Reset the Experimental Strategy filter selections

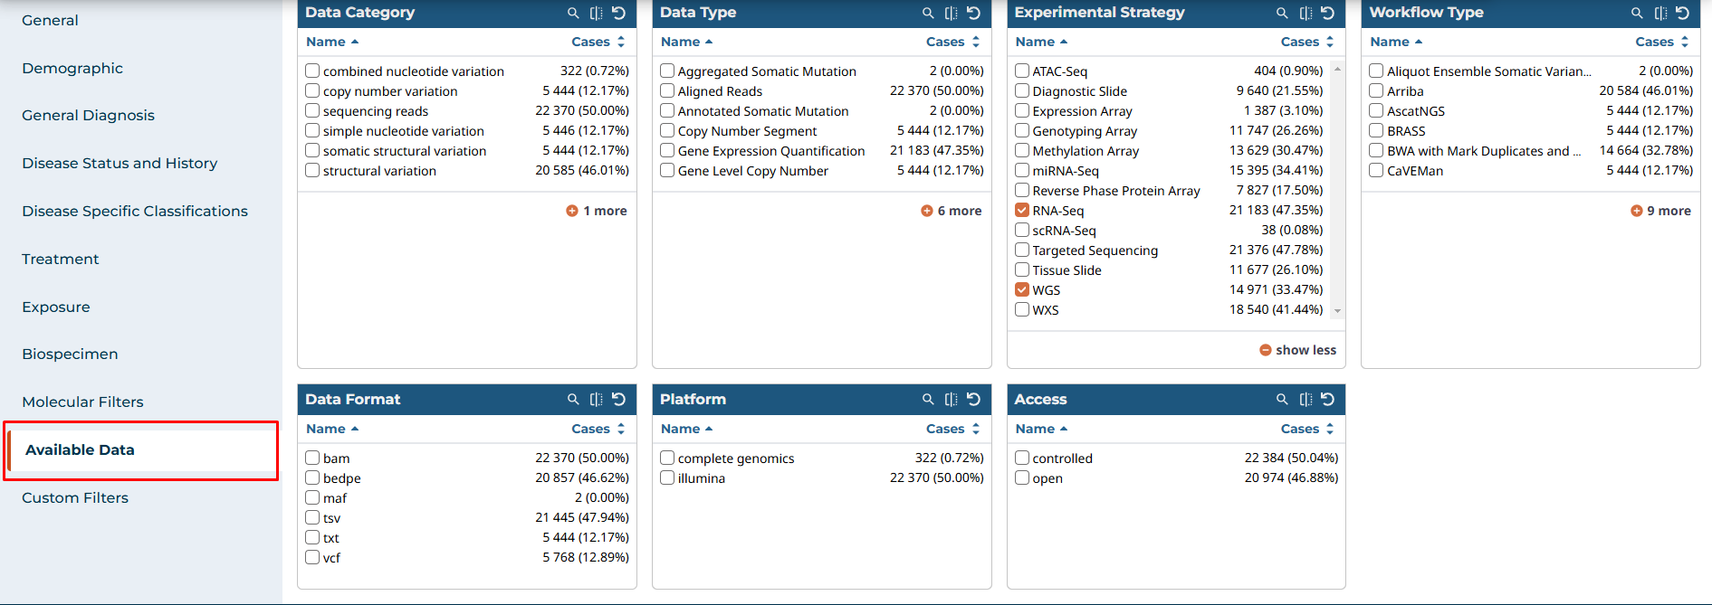pos(1327,13)
